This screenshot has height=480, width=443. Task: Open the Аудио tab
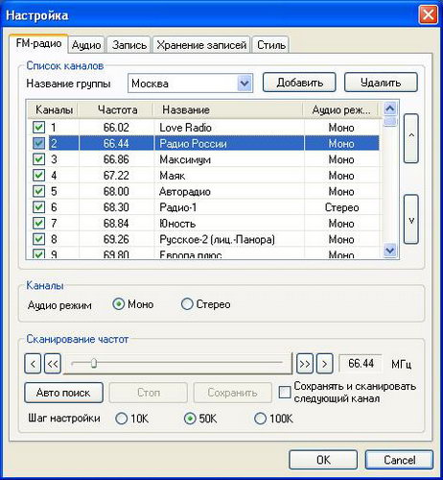point(86,45)
